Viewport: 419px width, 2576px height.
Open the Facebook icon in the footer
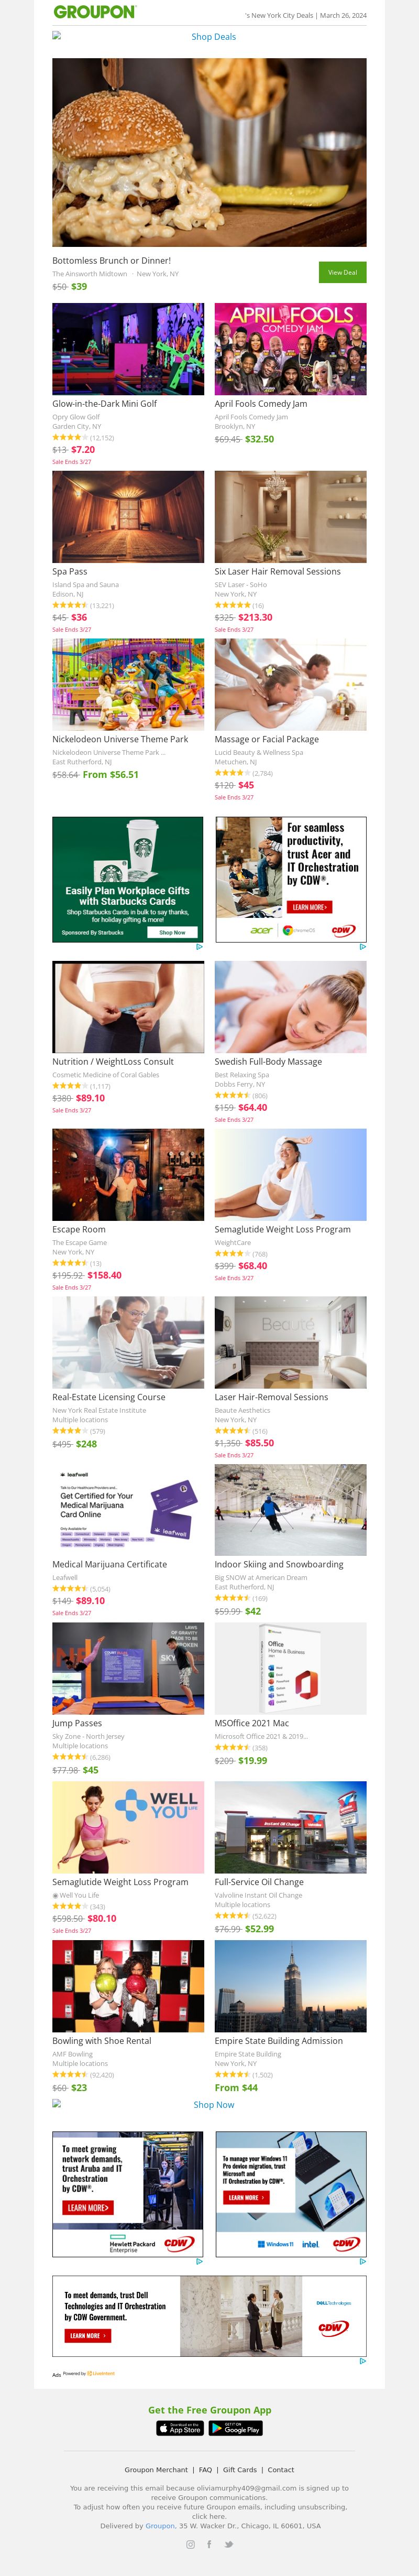tap(209, 2544)
